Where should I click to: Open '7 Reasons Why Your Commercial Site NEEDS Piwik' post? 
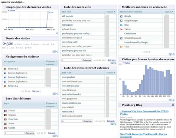pyautogui.click(x=144, y=112)
